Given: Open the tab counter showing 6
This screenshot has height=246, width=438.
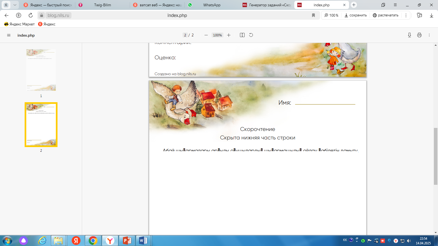Looking at the screenshot, I should point(6,5).
